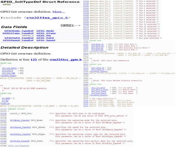Screen dimensions: 176x148
Task: Open GPIOSpeed_TypeDef in the Data Fields table
Action: click(18, 40)
